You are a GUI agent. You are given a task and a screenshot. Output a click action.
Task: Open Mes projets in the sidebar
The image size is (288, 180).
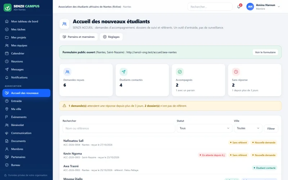26,37
